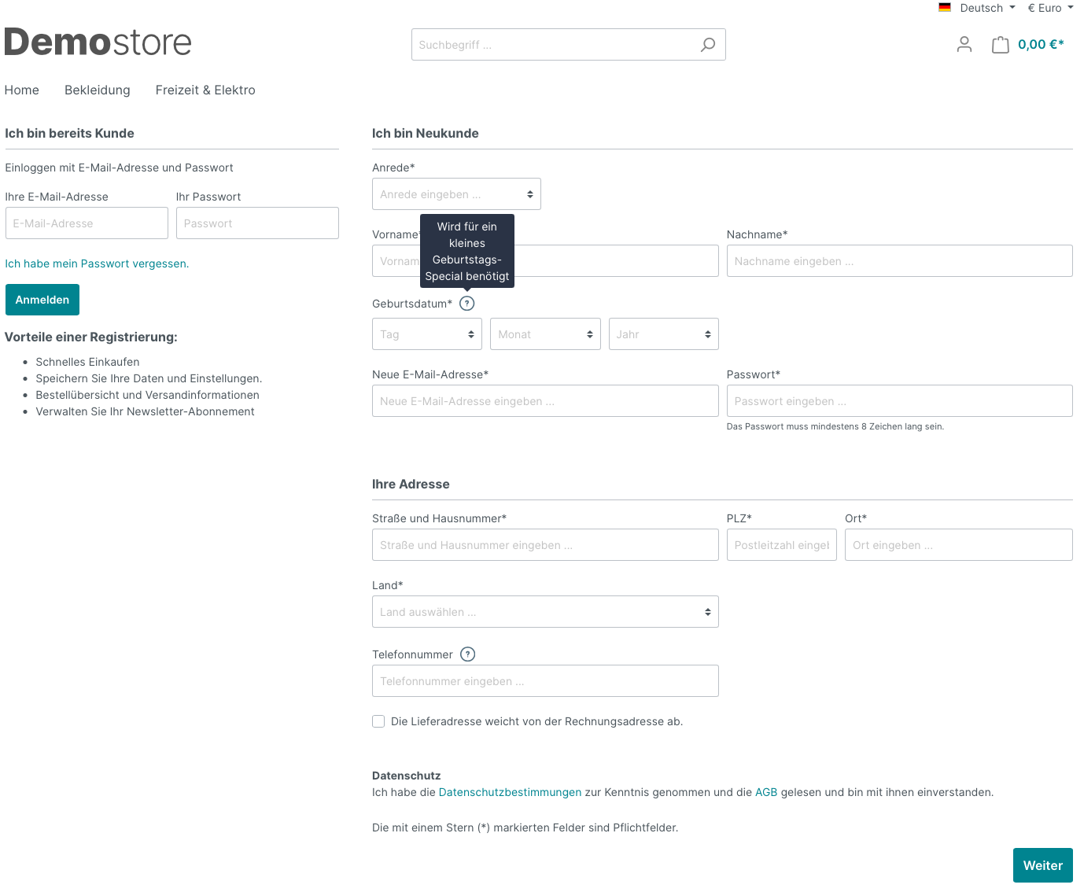Click the Weiter button
The height and width of the screenshot is (892, 1084).
pos(1043,865)
